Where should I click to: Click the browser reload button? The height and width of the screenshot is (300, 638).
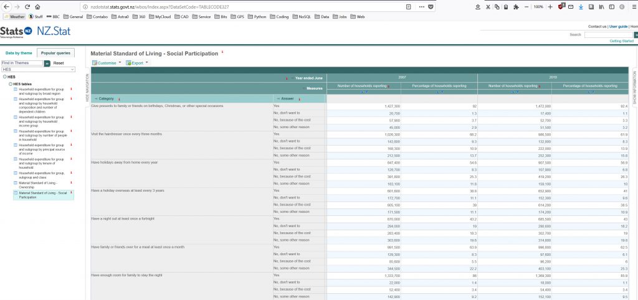[27, 6]
